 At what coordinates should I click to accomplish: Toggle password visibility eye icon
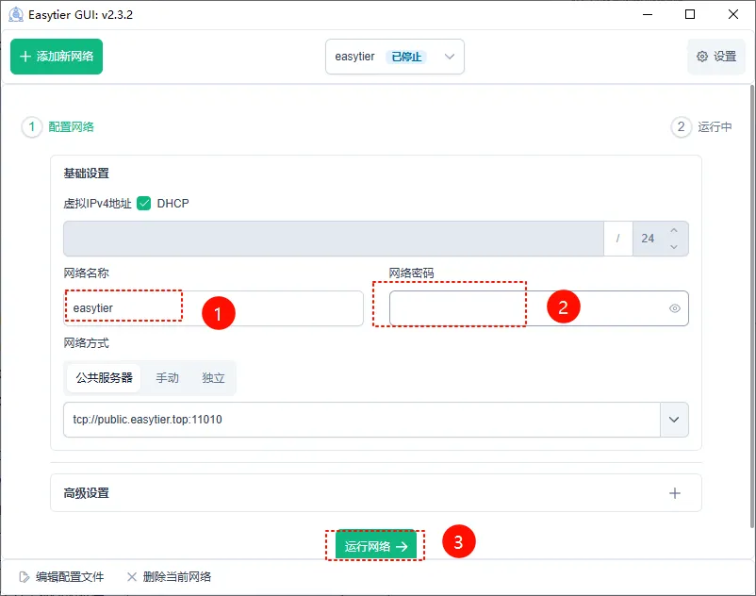point(675,308)
